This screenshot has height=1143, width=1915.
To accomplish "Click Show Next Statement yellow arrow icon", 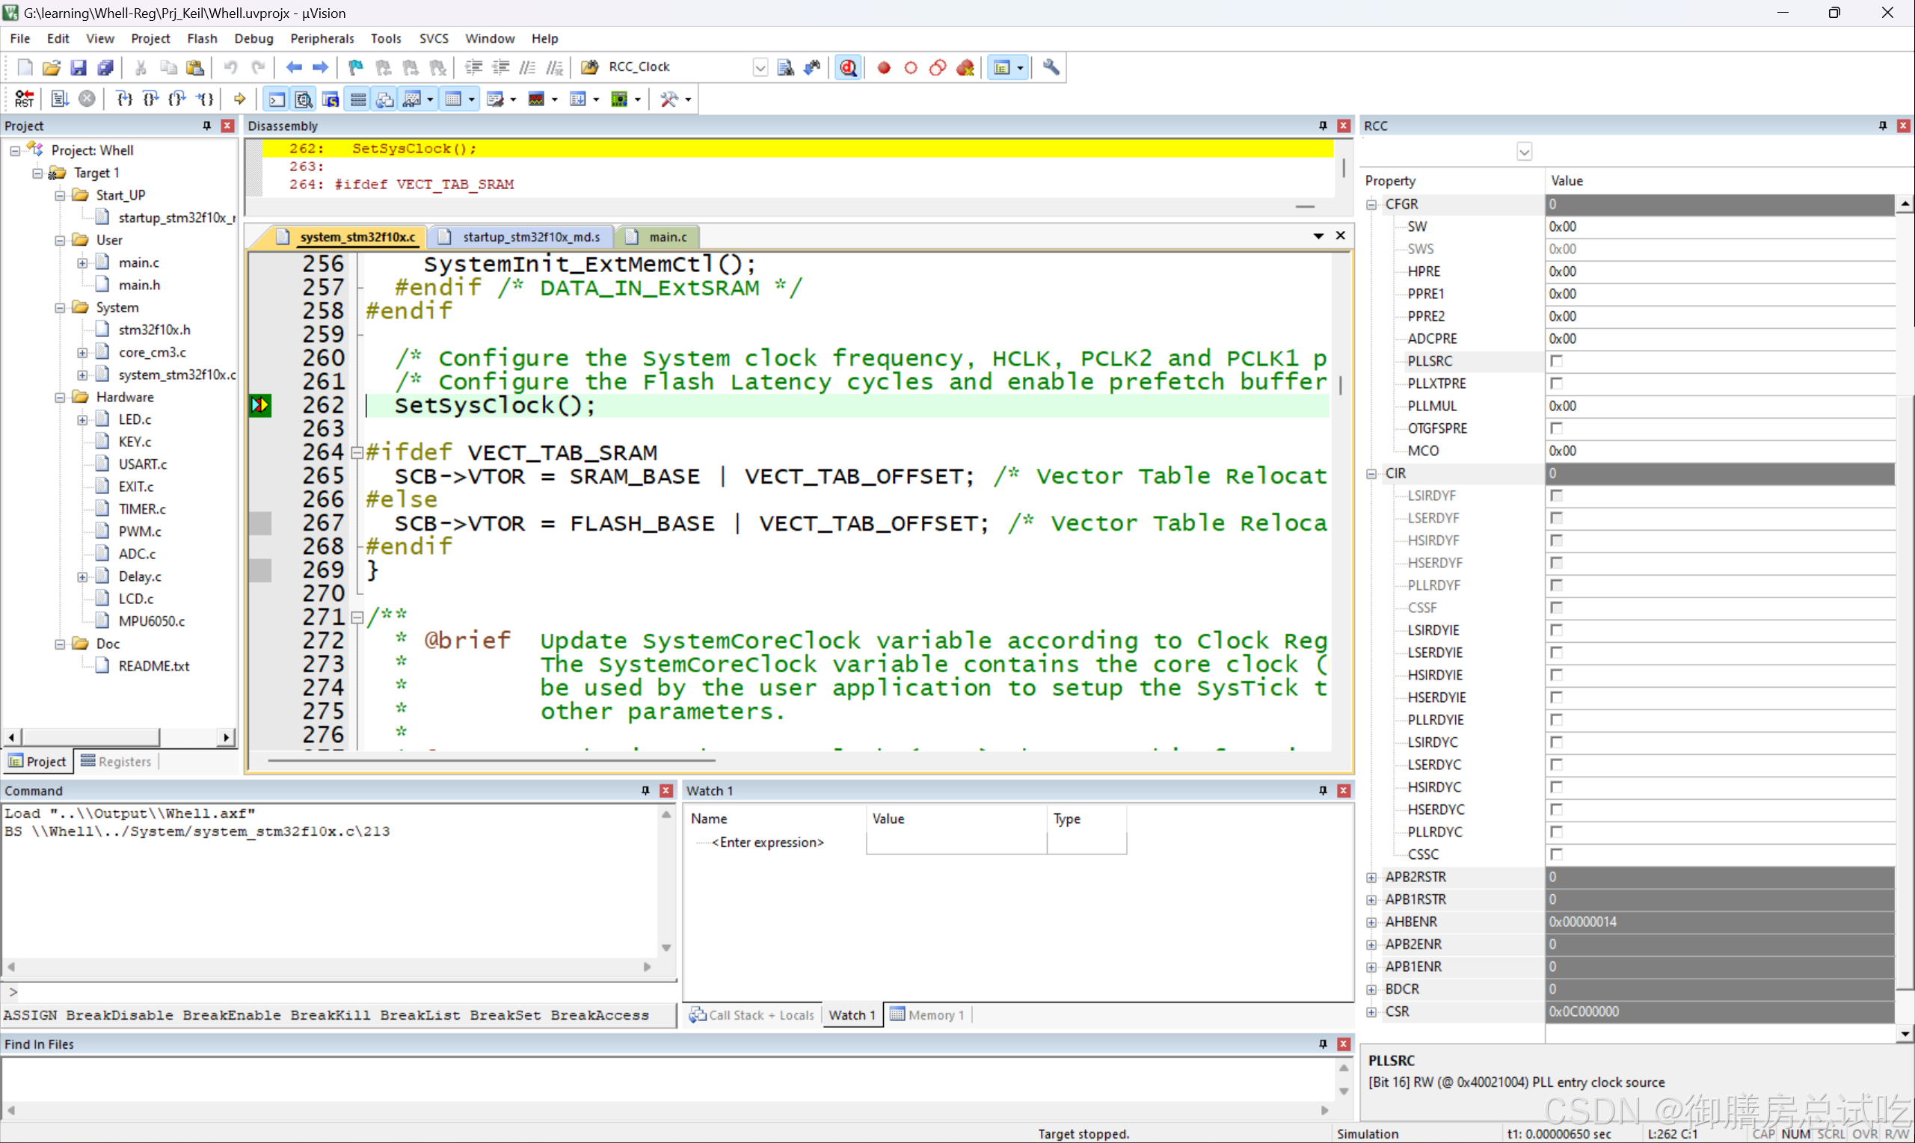I will pos(239,99).
